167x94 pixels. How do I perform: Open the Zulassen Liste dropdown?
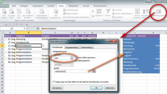pos(72,58)
